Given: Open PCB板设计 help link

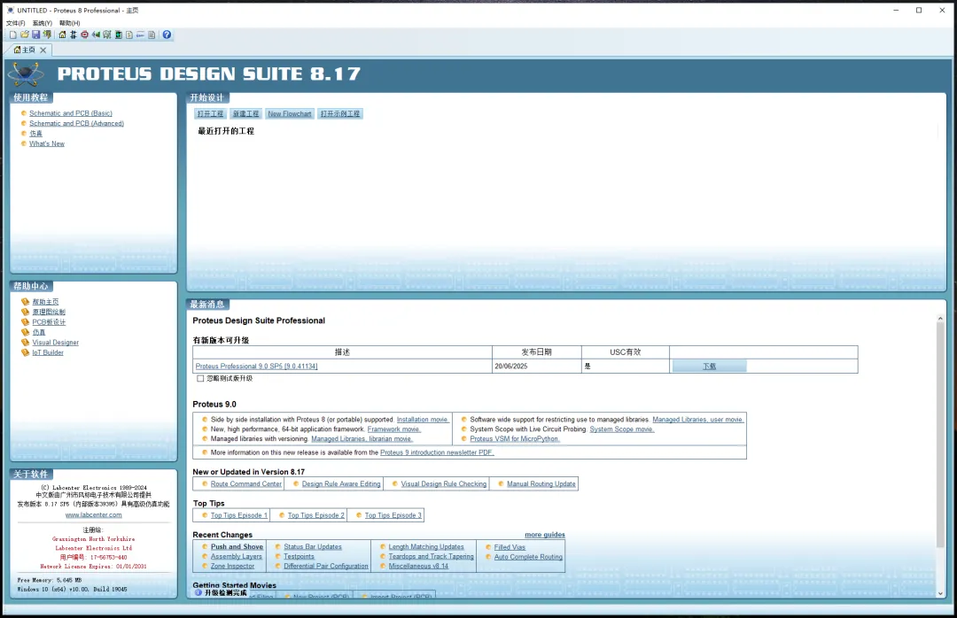Looking at the screenshot, I should (49, 322).
